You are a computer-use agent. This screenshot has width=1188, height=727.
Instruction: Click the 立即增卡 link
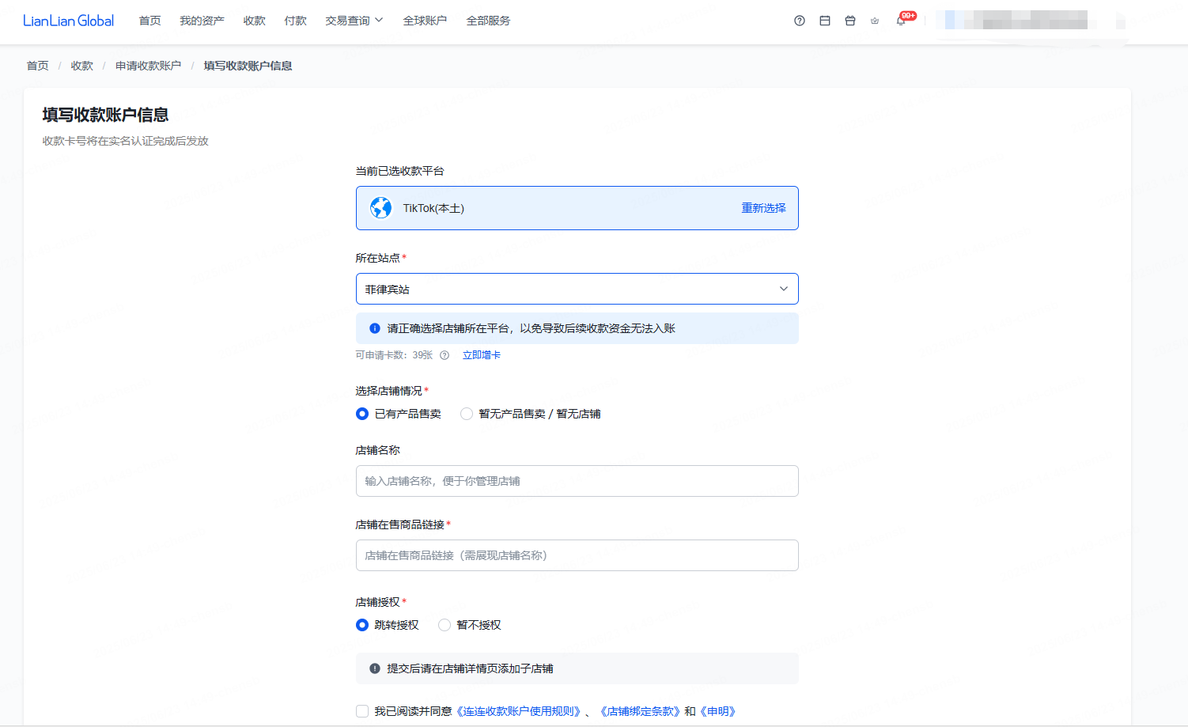[x=482, y=355]
